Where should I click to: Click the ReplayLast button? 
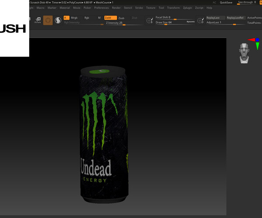pos(216,18)
